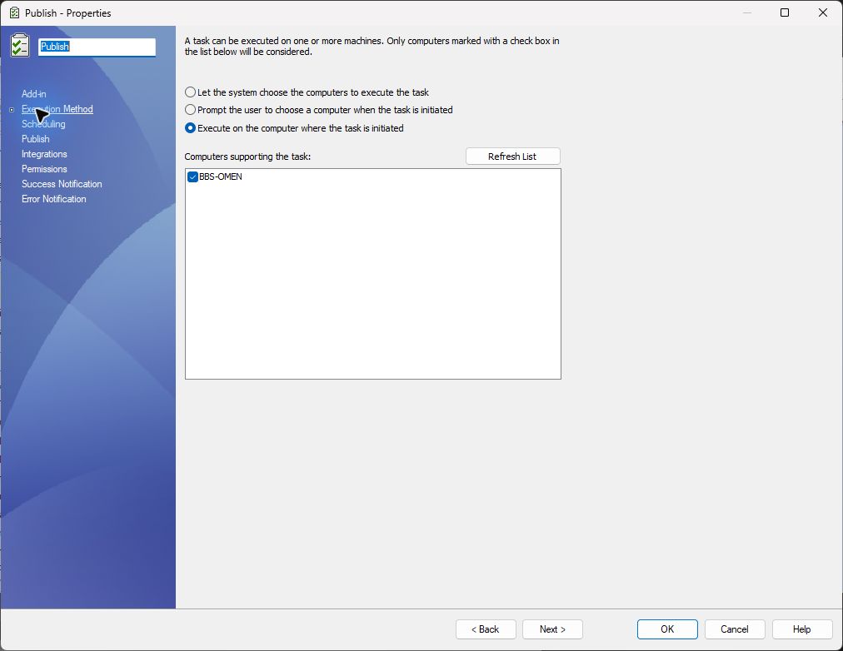The image size is (843, 651).
Task: Go to the Scheduling page
Action: pos(43,124)
